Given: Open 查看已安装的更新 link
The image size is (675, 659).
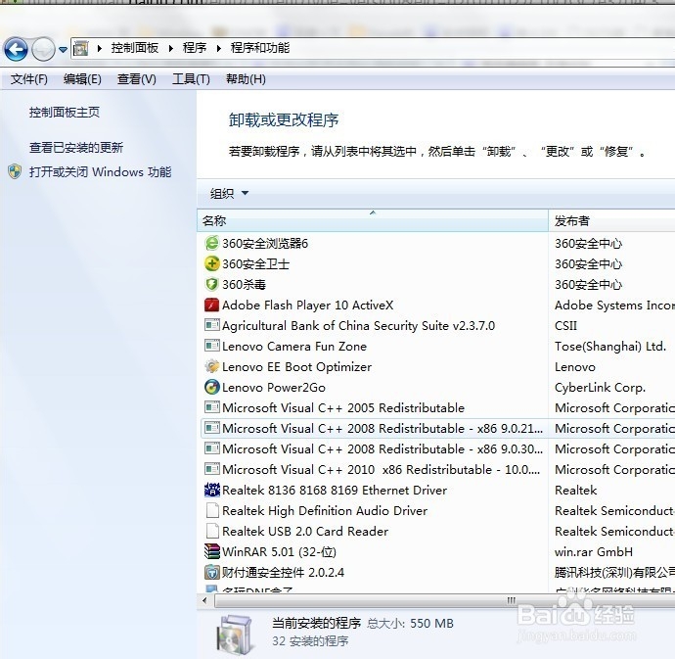Looking at the screenshot, I should pos(76,148).
